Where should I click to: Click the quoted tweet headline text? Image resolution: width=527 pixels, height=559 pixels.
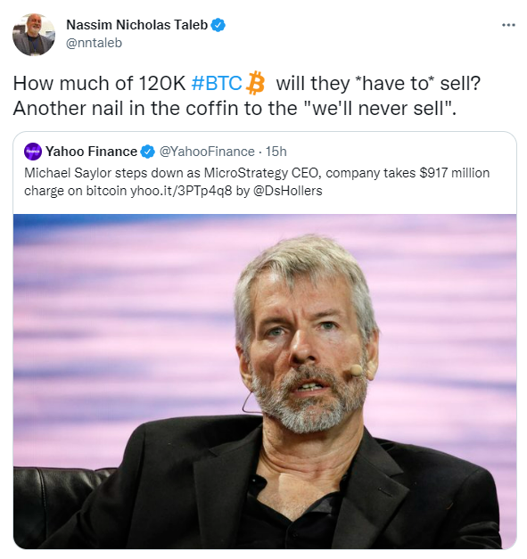(x=257, y=182)
